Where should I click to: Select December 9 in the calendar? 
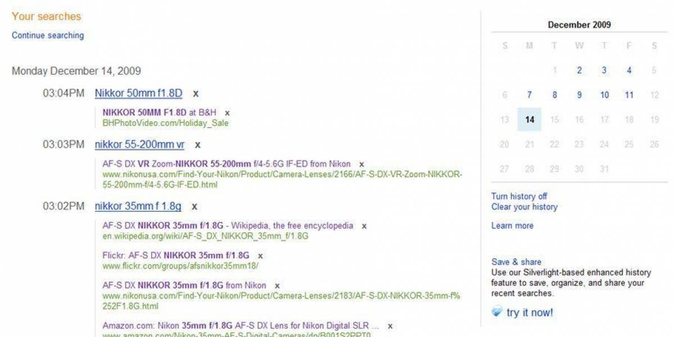(579, 95)
